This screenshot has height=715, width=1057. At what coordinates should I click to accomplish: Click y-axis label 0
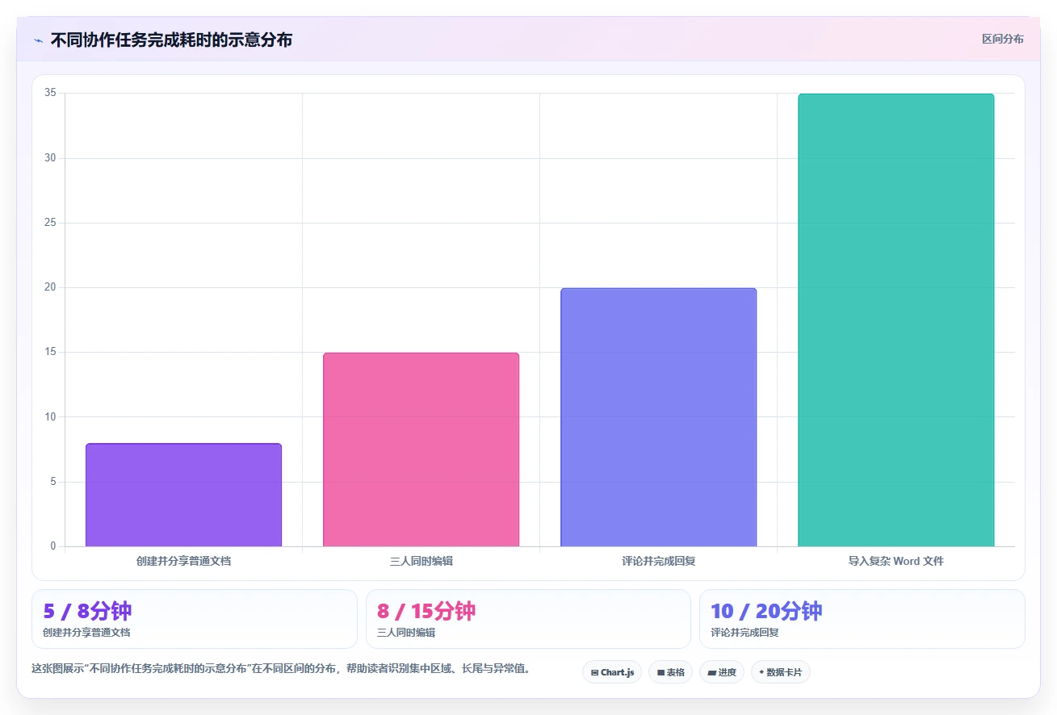(x=53, y=546)
